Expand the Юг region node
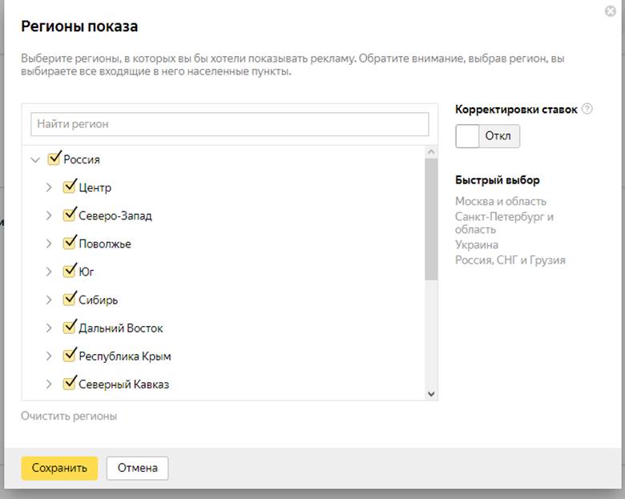This screenshot has height=499, width=625. pos(49,272)
